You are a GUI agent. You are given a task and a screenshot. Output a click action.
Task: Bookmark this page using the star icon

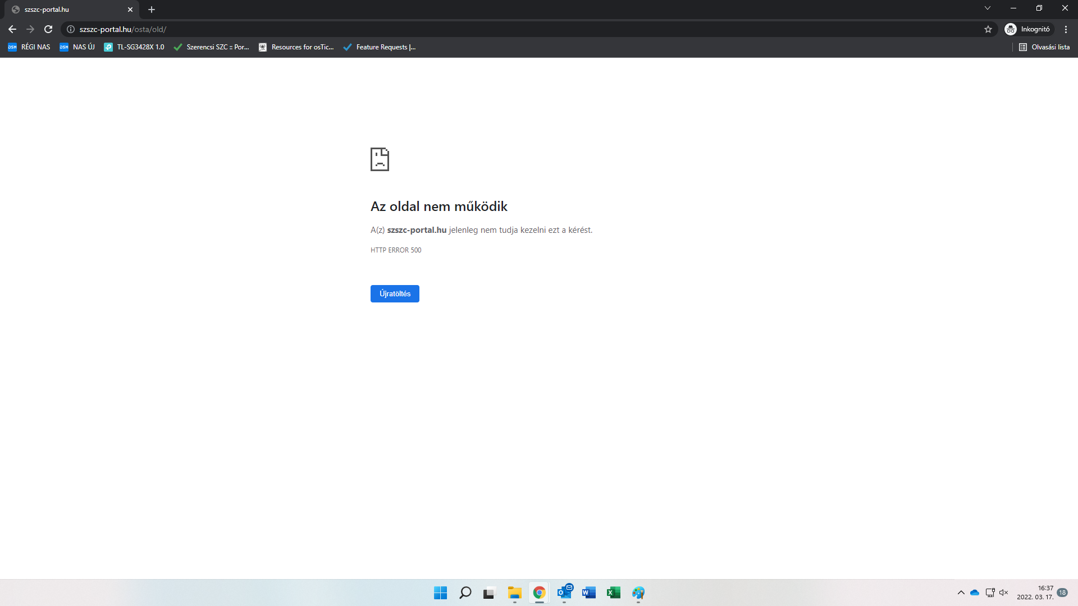[x=988, y=29]
